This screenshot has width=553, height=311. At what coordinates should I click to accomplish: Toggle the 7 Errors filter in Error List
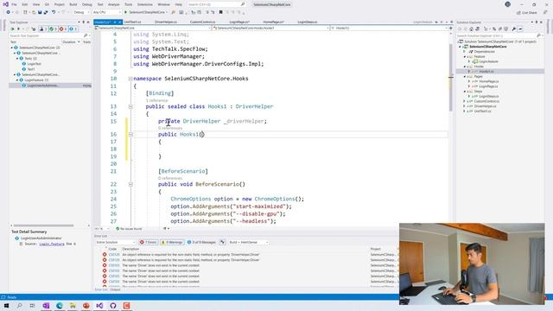tap(148, 242)
